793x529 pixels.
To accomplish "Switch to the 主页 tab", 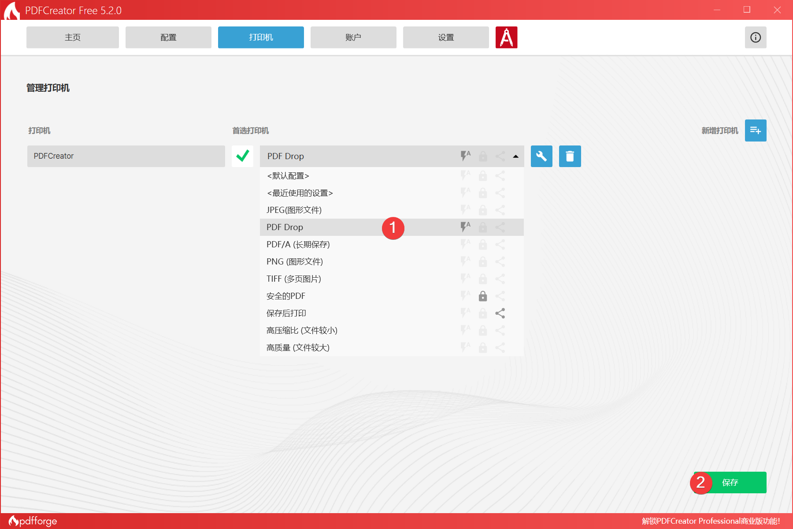I will (73, 37).
